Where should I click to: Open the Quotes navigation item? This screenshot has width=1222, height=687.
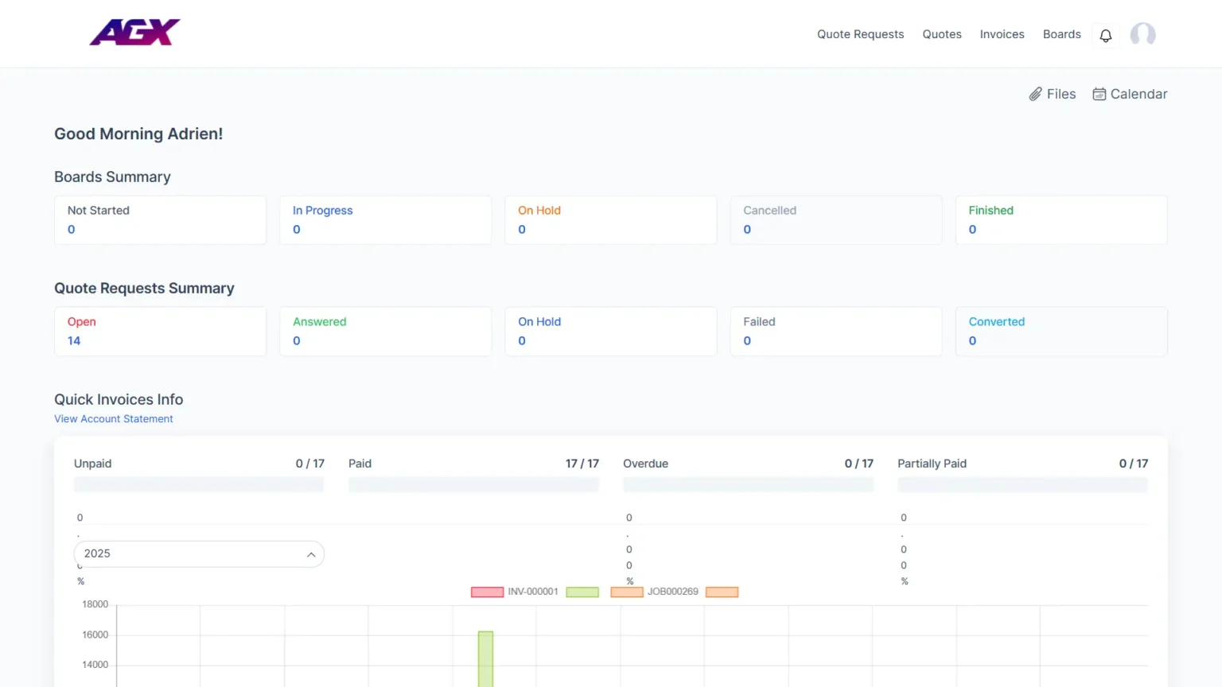[942, 34]
